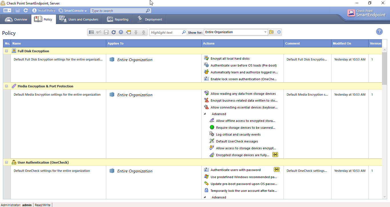Click the move rule up arrow icon
Screen dimensions: 390x207
point(136,32)
